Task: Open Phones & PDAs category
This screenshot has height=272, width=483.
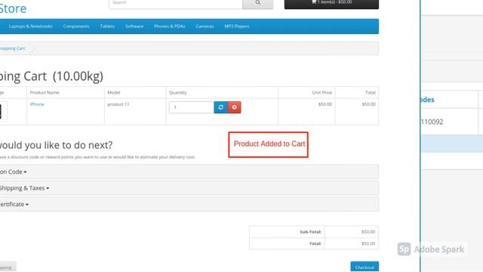Action: pyautogui.click(x=169, y=26)
